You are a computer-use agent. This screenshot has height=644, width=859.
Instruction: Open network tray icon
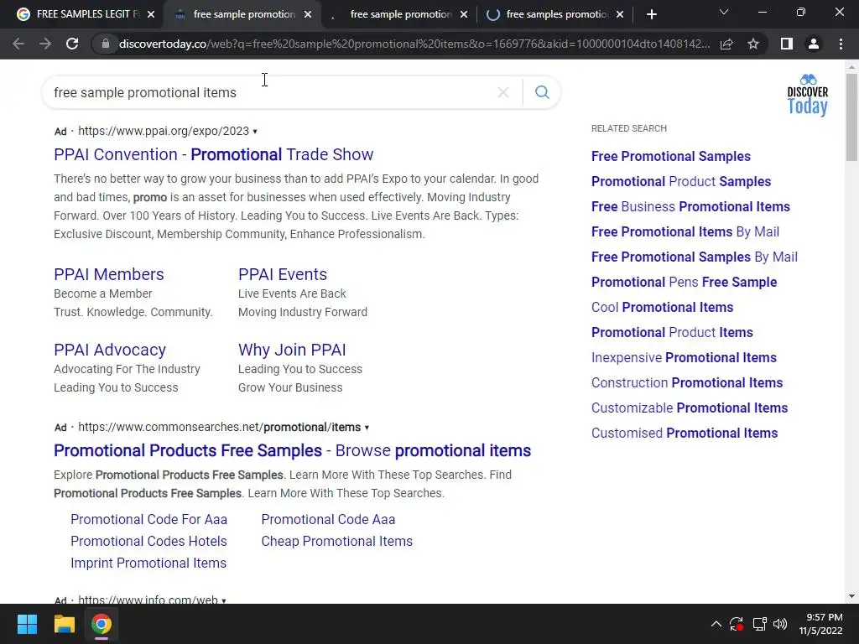pos(759,624)
